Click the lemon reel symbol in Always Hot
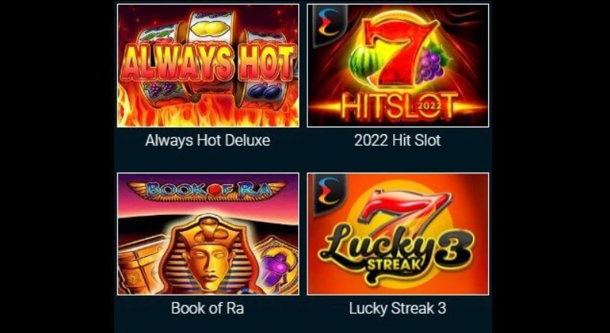 click(x=208, y=28)
